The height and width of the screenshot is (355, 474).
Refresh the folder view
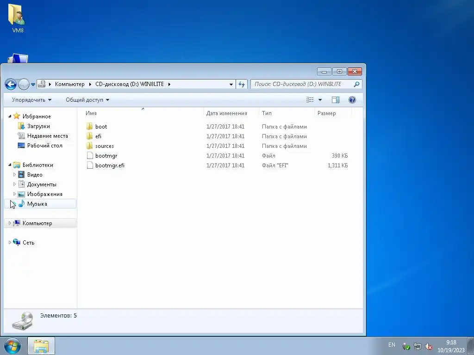click(x=242, y=84)
